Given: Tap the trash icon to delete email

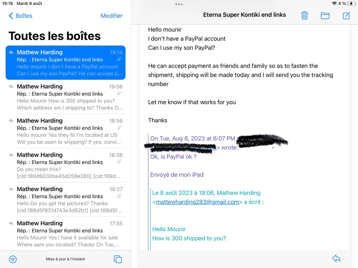Looking at the screenshot, I should click(304, 15).
